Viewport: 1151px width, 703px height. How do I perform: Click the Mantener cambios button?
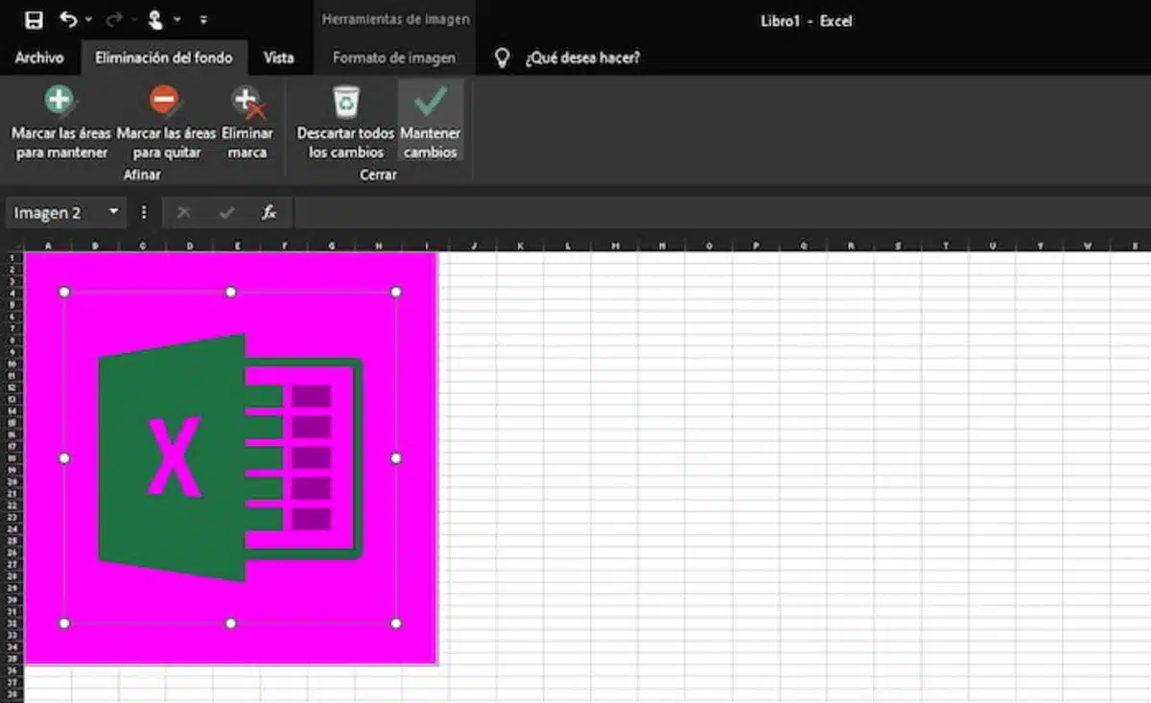coord(430,120)
